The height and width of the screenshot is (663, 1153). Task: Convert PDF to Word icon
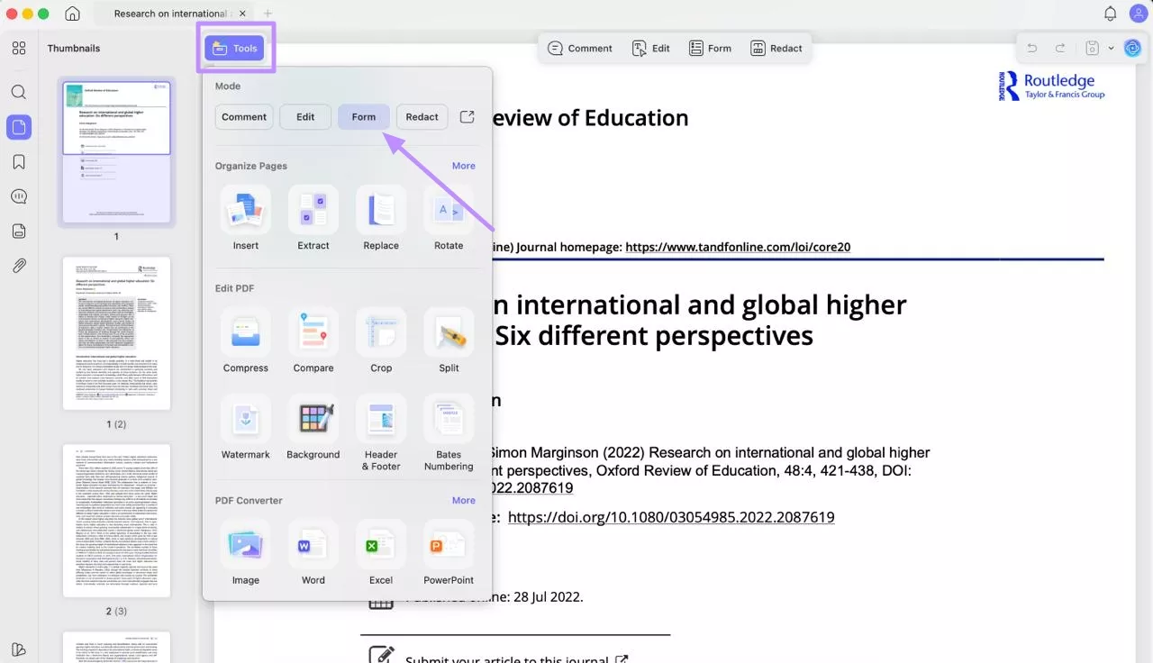tap(313, 545)
